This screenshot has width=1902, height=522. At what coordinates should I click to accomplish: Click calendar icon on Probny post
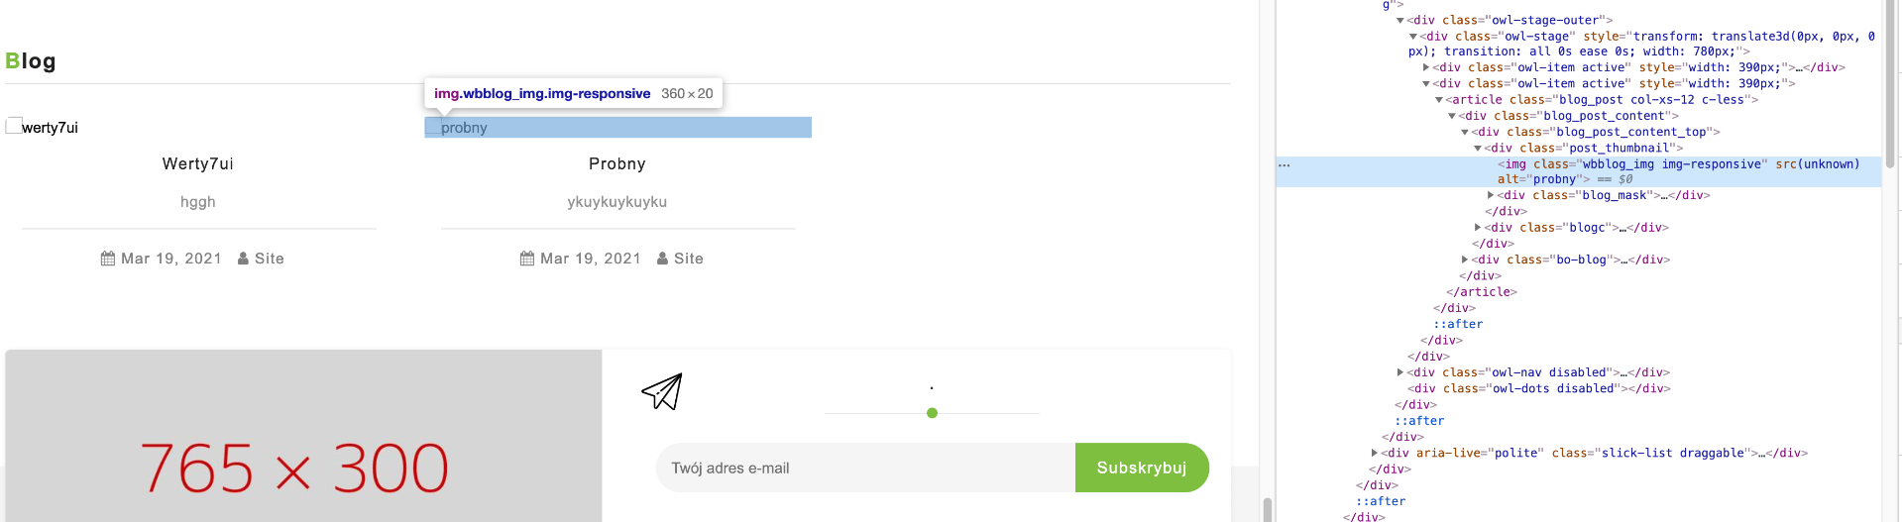pyautogui.click(x=527, y=259)
